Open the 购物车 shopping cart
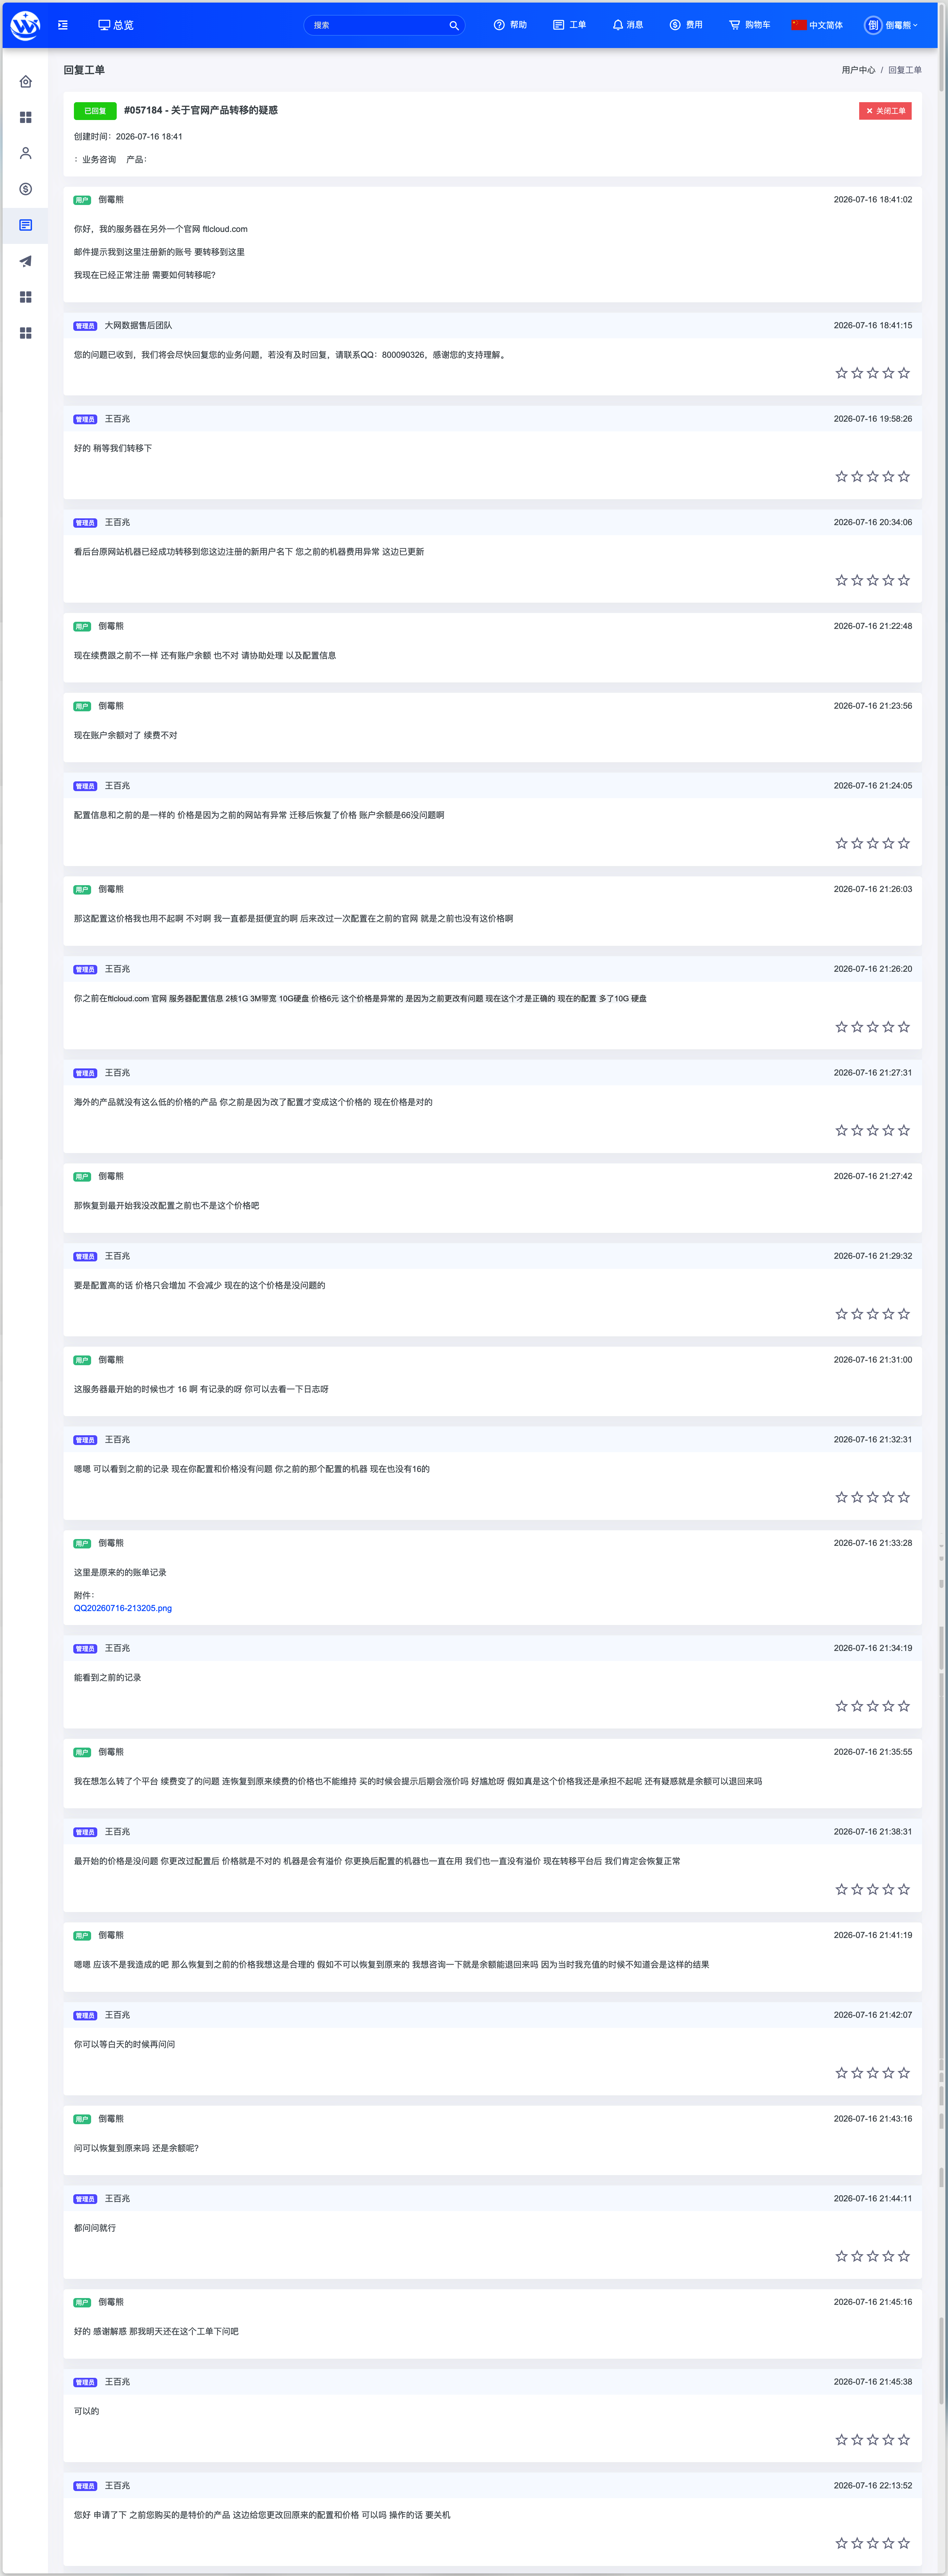The image size is (948, 2576). click(x=750, y=25)
